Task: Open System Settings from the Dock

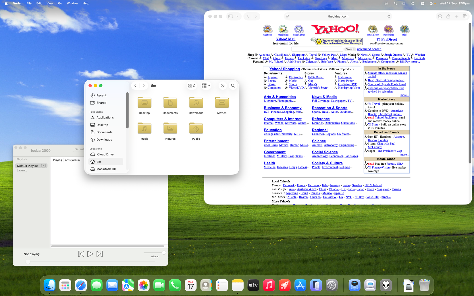Action: pos(332,285)
